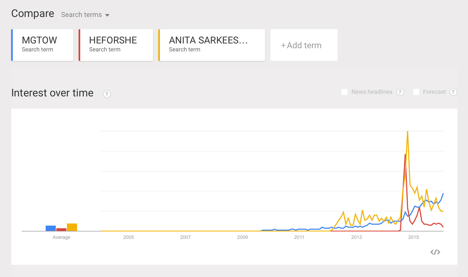This screenshot has height=277, width=468.
Task: Click the 2011 label on time axis
Action: coord(299,237)
